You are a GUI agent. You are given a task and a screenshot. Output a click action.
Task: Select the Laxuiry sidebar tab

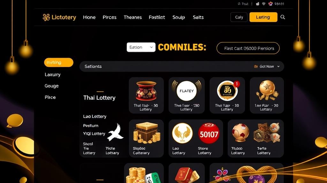pyautogui.click(x=53, y=74)
